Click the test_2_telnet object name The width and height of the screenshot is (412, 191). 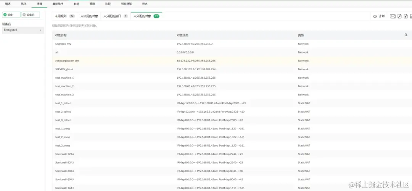pyautogui.click(x=63, y=112)
